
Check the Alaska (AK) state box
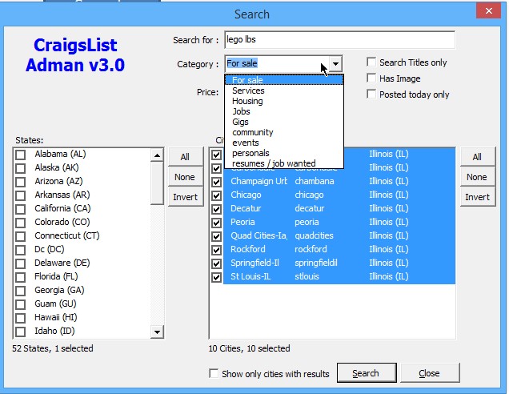click(x=21, y=168)
